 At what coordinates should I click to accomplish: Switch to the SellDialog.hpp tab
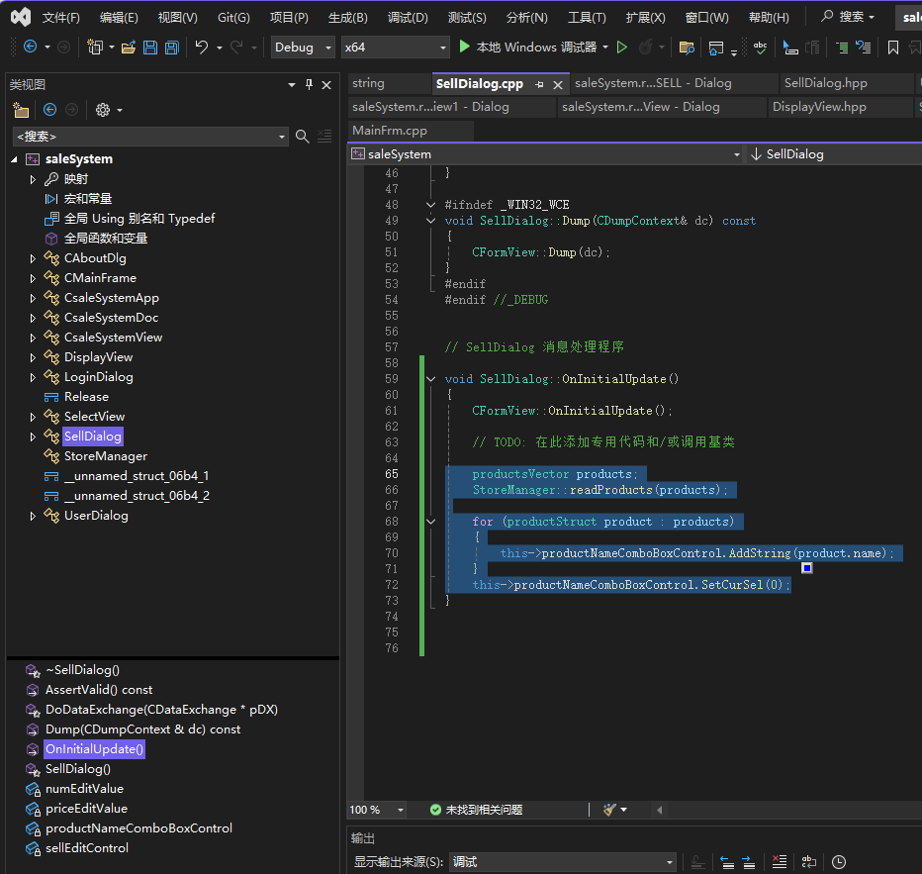pos(825,83)
